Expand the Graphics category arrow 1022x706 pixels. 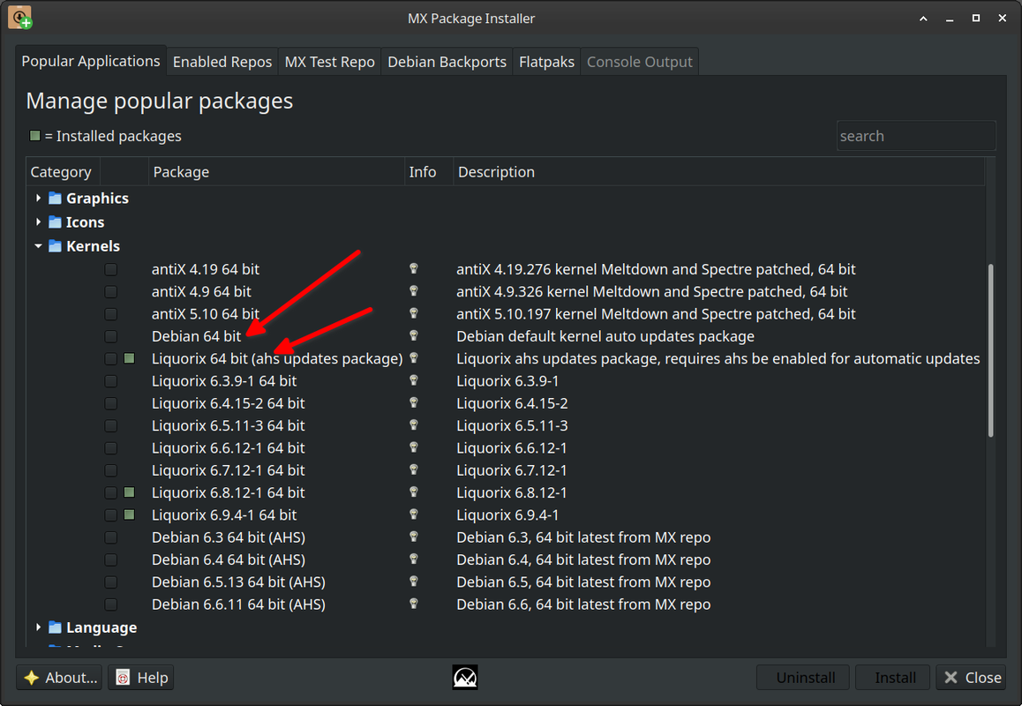click(39, 199)
